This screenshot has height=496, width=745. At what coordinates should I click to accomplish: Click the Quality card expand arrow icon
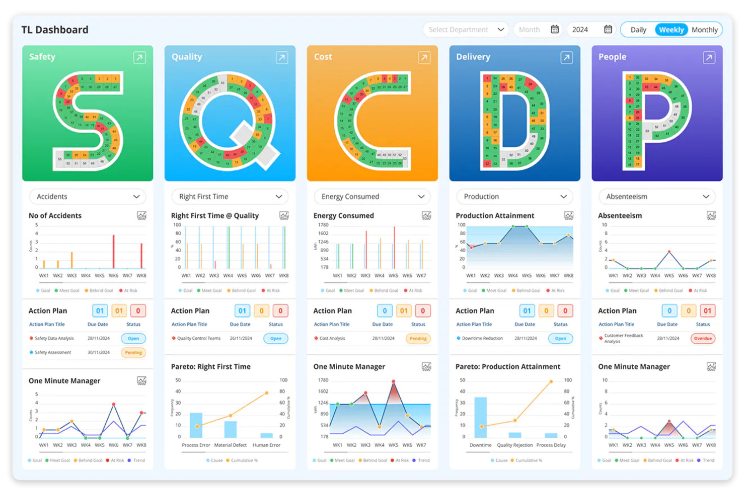coord(282,57)
